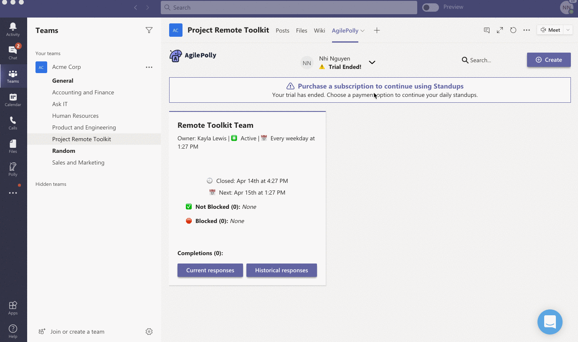This screenshot has height=342, width=578.
Task: Open Help in the left rail
Action: point(13,331)
